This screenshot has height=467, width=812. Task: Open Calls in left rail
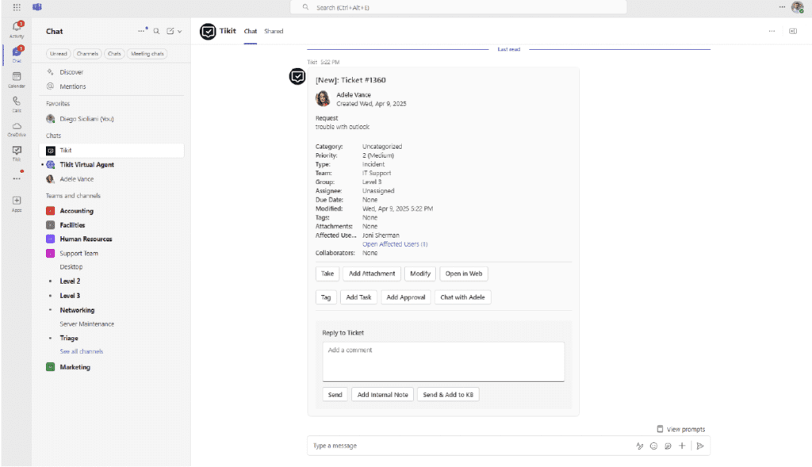click(17, 104)
